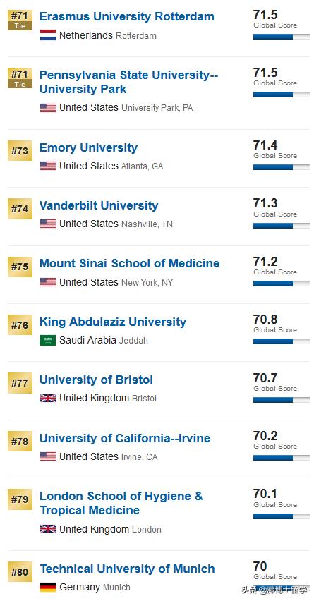Screen dimensions: 314x601
Task: Click the US flag under Vanderbilt University
Action: click(48, 224)
